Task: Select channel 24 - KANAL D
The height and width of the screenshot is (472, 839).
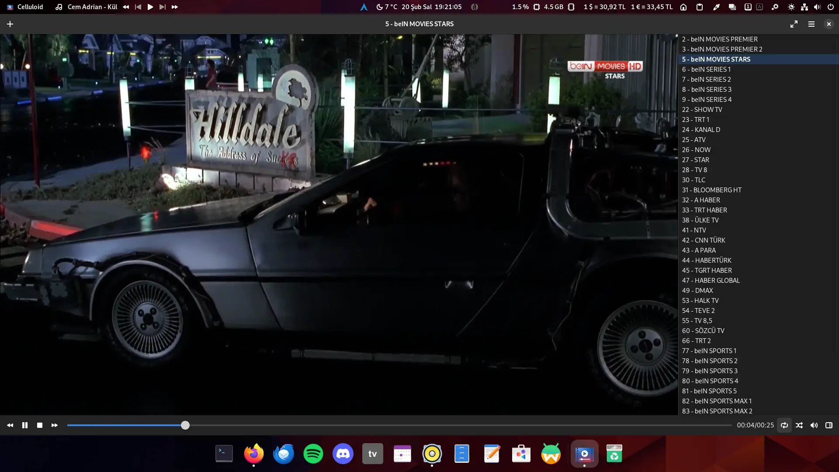Action: tap(759, 130)
